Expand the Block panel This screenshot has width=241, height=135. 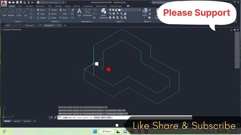tap(147, 22)
